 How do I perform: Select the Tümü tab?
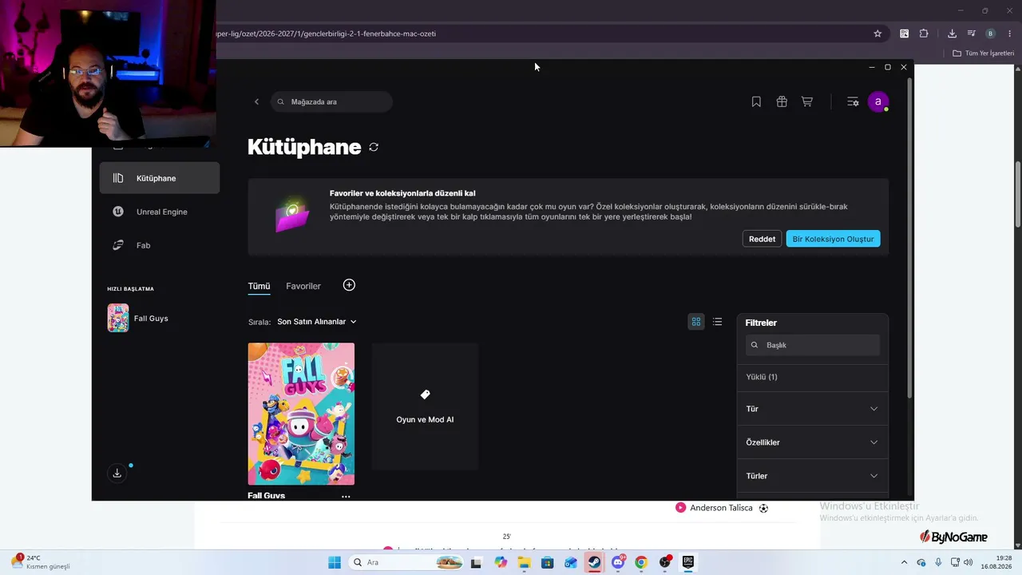pos(259,286)
